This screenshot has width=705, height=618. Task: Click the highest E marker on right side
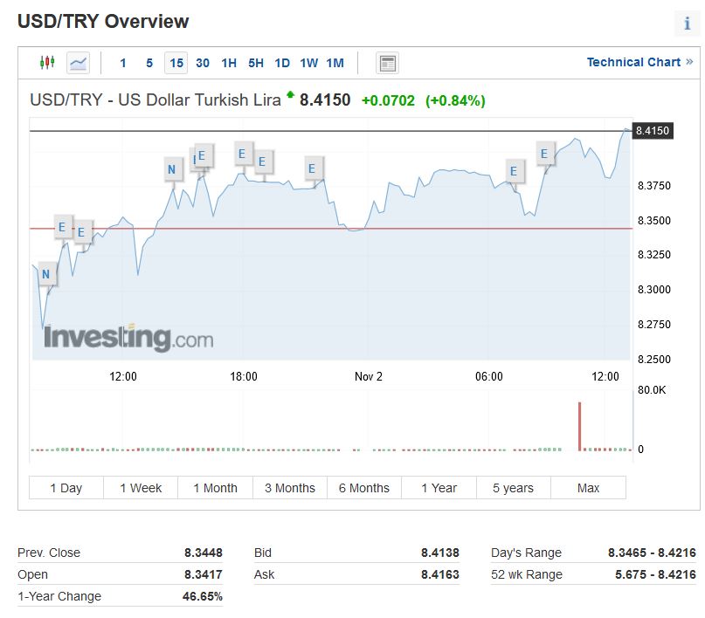(x=544, y=154)
